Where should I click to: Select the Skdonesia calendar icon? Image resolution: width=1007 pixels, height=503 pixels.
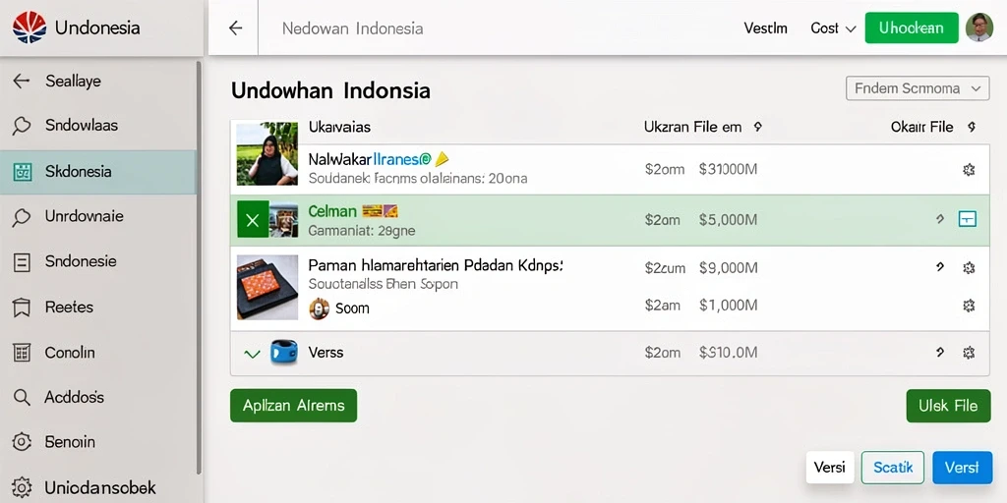coord(23,172)
